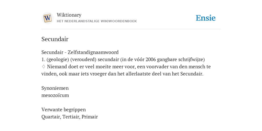Click the 'Secundair.' word ending the example
Viewport: 262px width, 131px height.
[x=192, y=74]
